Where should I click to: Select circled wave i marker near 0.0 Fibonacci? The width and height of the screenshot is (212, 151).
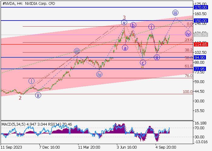(x=151, y=27)
